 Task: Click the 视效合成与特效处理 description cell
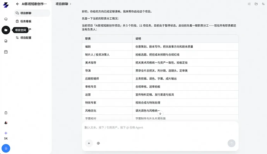pos(185,103)
